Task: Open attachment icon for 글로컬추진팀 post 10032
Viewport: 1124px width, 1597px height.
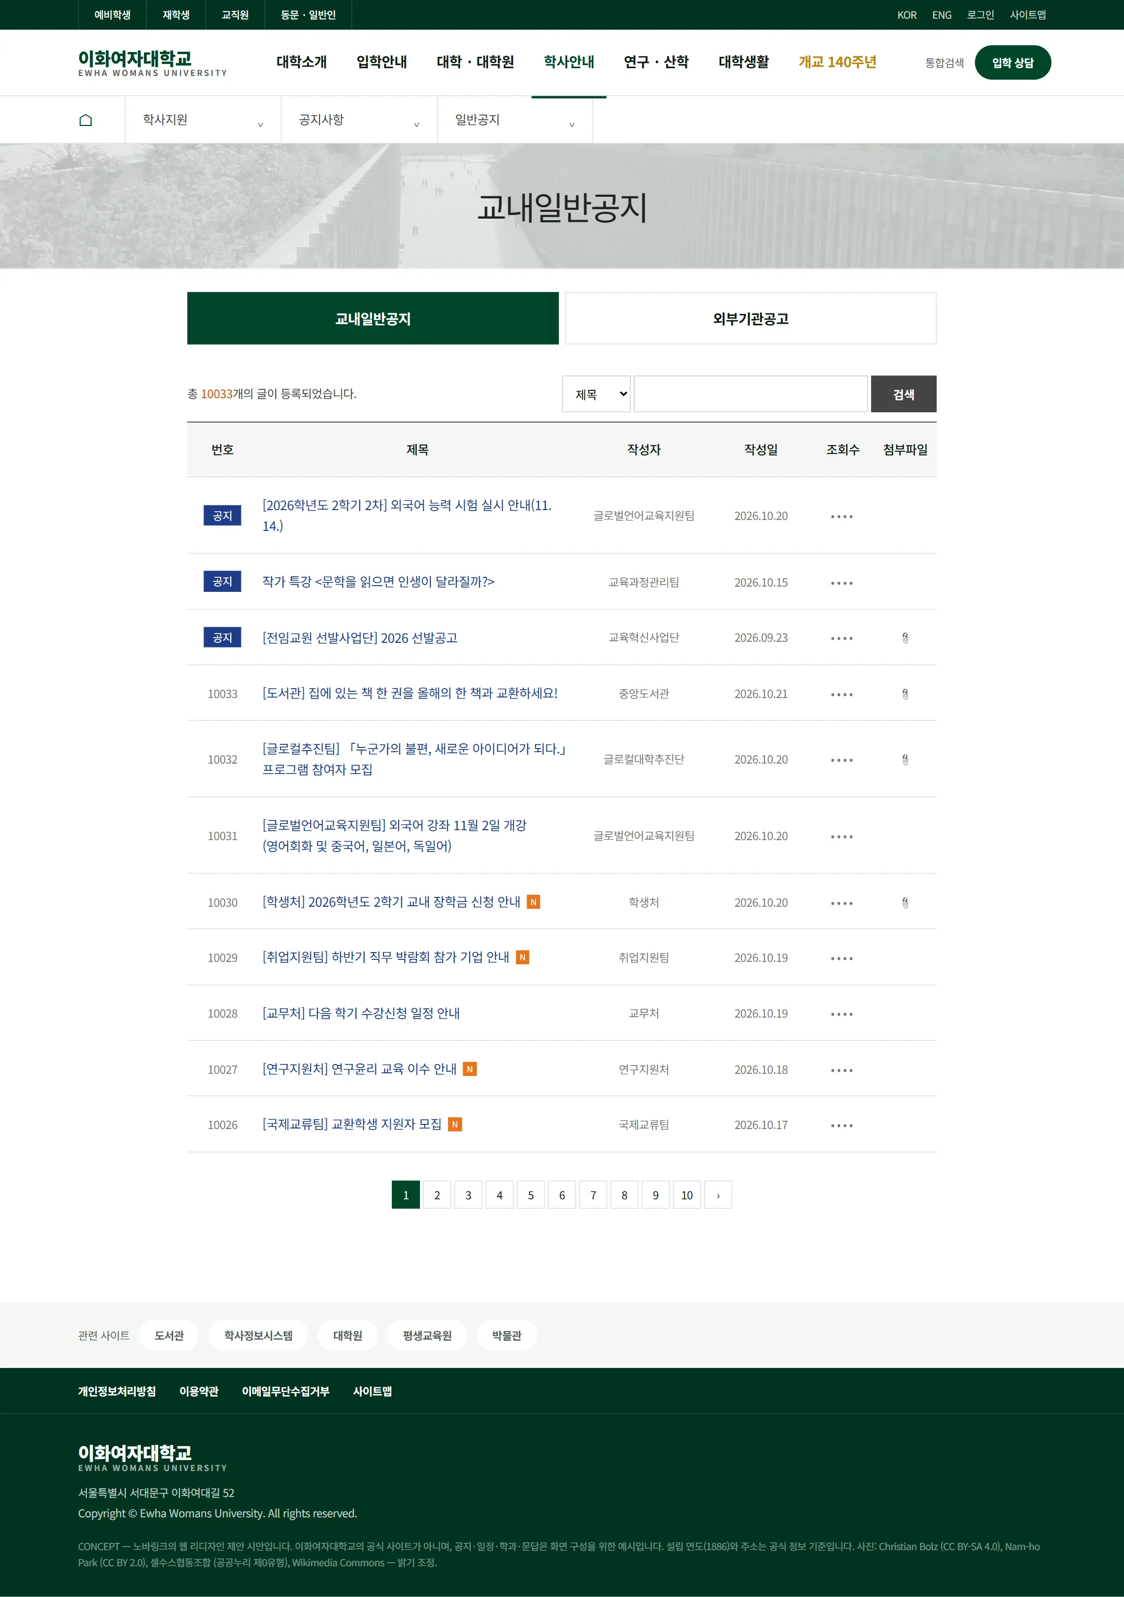Action: [x=905, y=759]
